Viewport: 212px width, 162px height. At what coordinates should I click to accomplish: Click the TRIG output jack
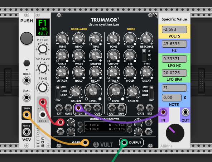click(26, 115)
